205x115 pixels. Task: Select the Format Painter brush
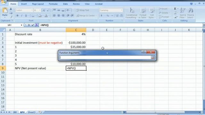coord(11,17)
